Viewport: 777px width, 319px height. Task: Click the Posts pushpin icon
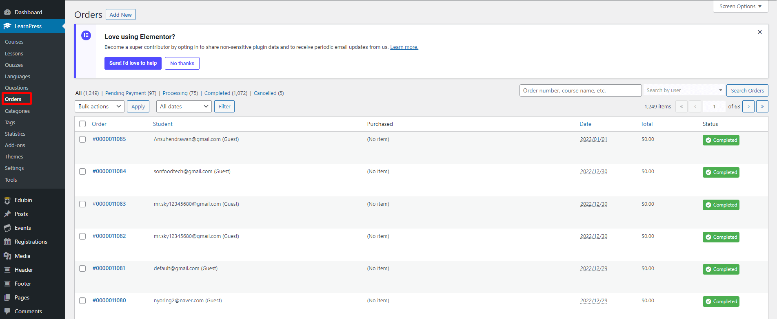point(7,214)
